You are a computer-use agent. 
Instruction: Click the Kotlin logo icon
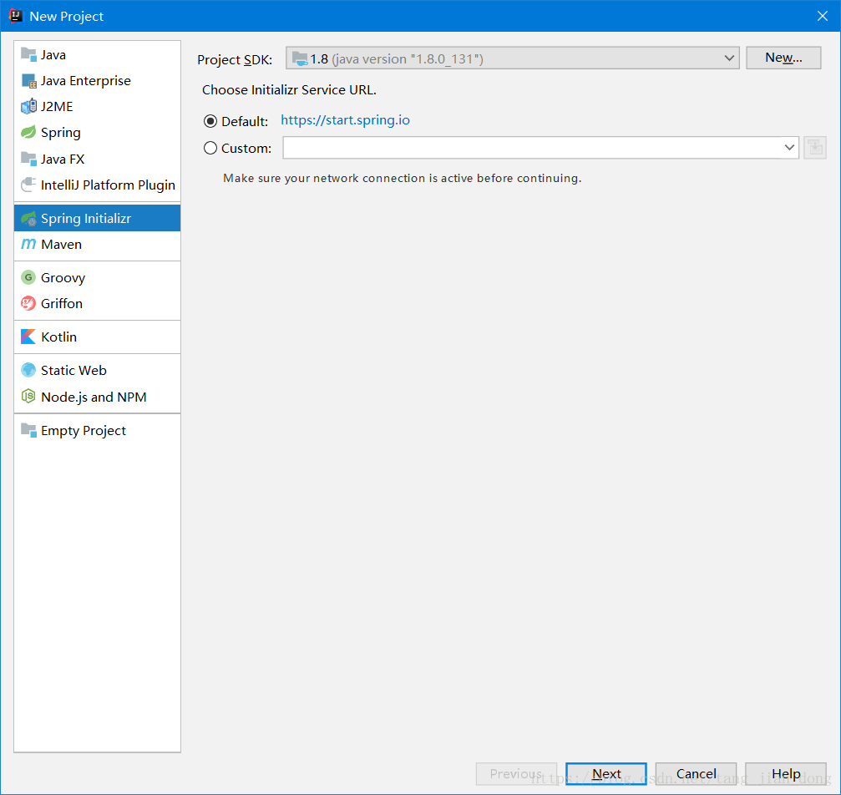28,337
